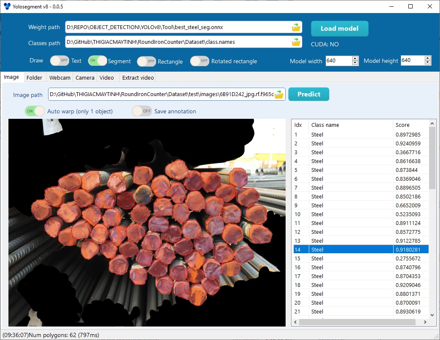Image resolution: width=440 pixels, height=340 pixels.
Task: Enable the Rotated rectangle toggle
Action: tap(200, 61)
